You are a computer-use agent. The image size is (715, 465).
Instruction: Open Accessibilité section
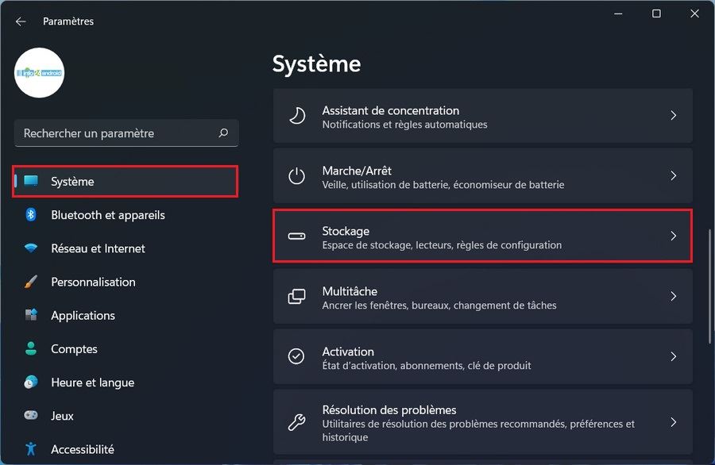pos(83,449)
